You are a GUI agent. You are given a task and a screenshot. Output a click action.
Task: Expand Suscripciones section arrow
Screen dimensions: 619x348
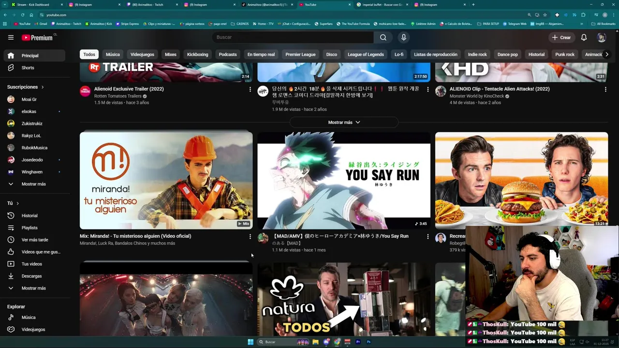point(43,87)
